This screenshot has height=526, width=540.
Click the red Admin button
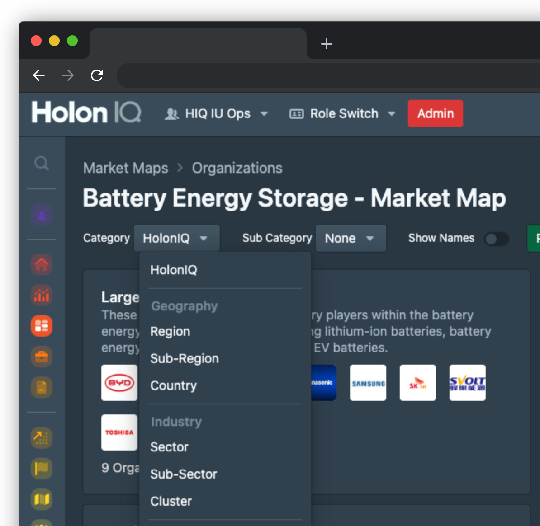pos(436,113)
